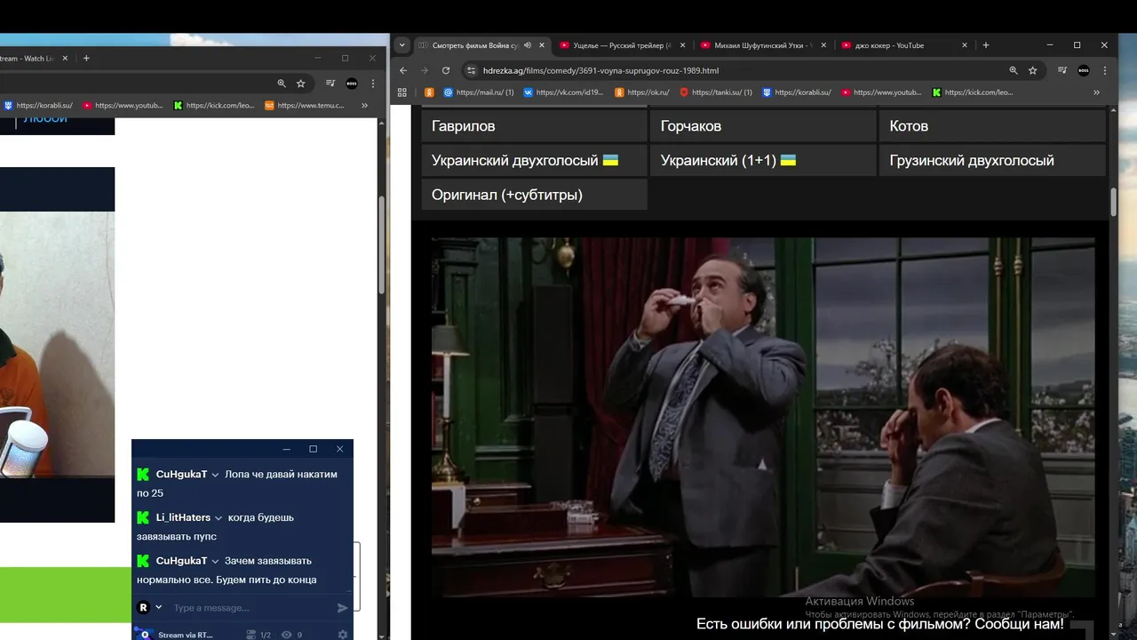Open BOSS profile avatar in hdrezka window
The width and height of the screenshot is (1137, 640).
(1084, 70)
